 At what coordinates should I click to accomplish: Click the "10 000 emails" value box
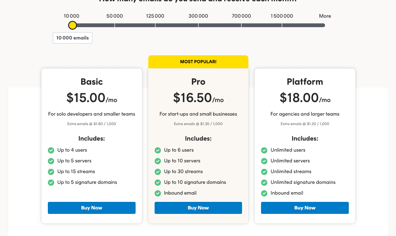click(72, 38)
